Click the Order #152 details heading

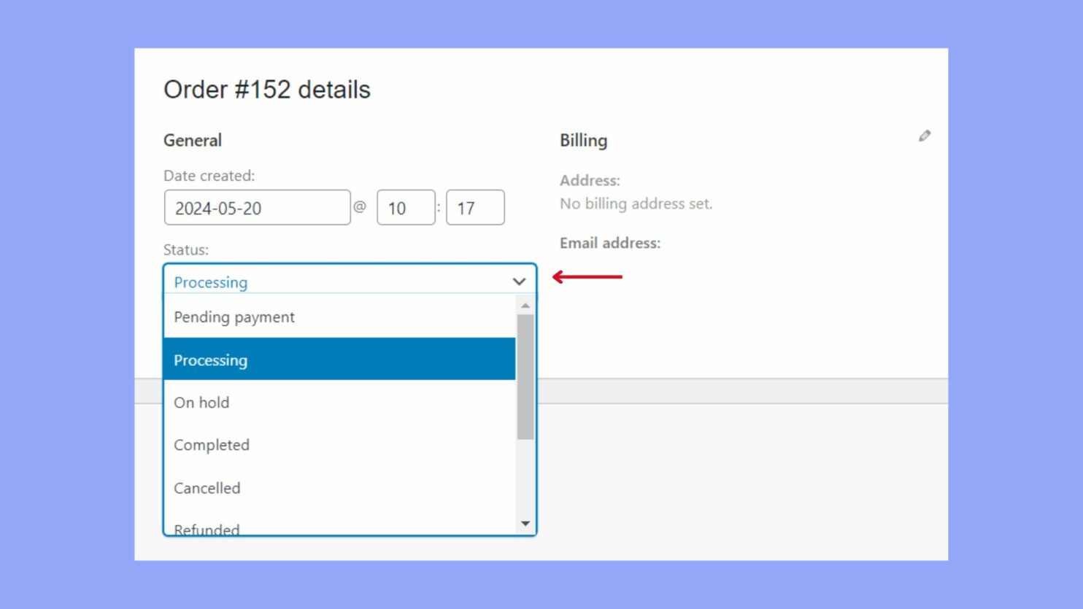tap(266, 89)
